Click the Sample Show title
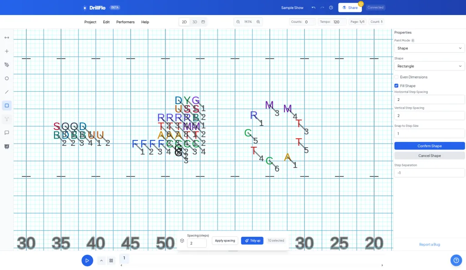 click(292, 8)
